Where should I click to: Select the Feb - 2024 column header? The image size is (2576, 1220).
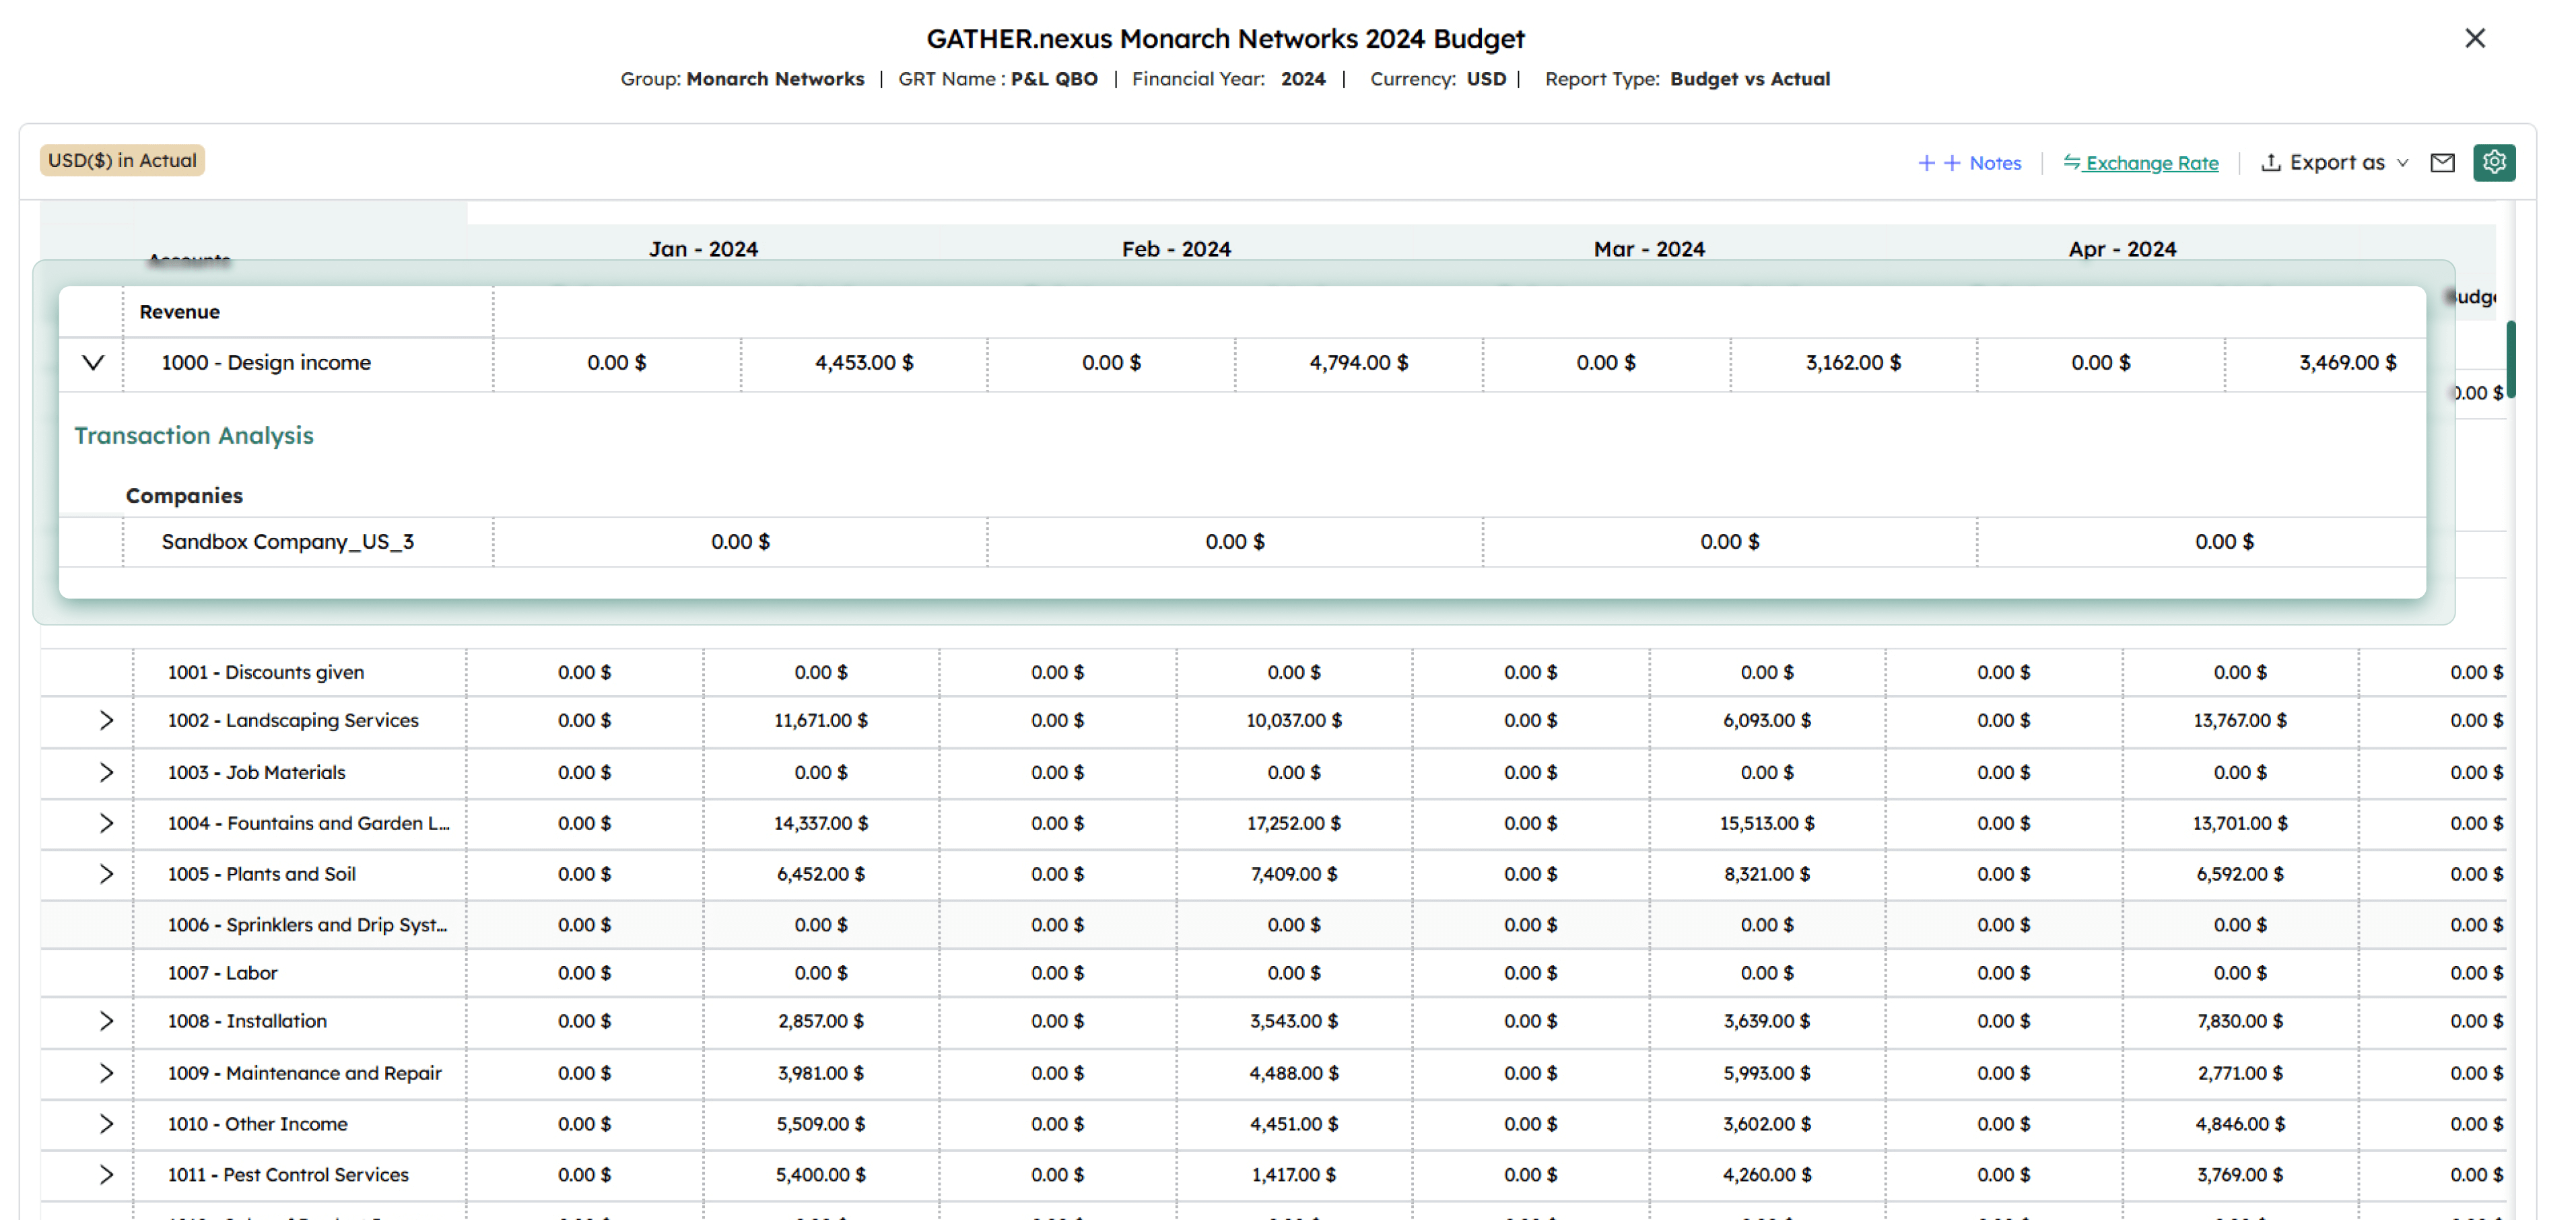coord(1176,248)
